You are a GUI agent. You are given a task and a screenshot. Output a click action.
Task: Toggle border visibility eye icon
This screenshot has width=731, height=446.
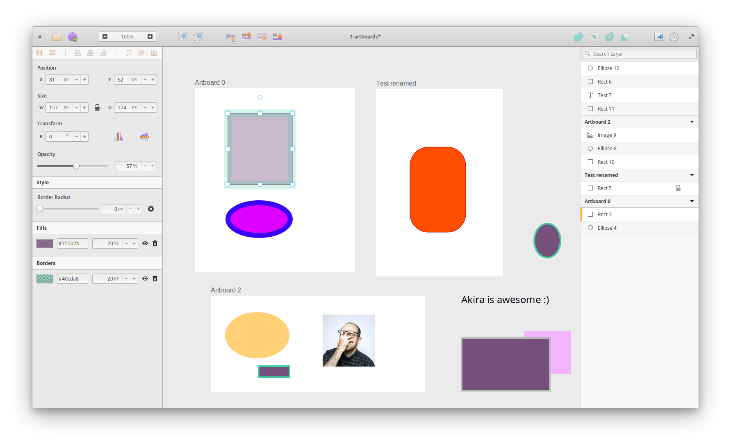click(145, 278)
